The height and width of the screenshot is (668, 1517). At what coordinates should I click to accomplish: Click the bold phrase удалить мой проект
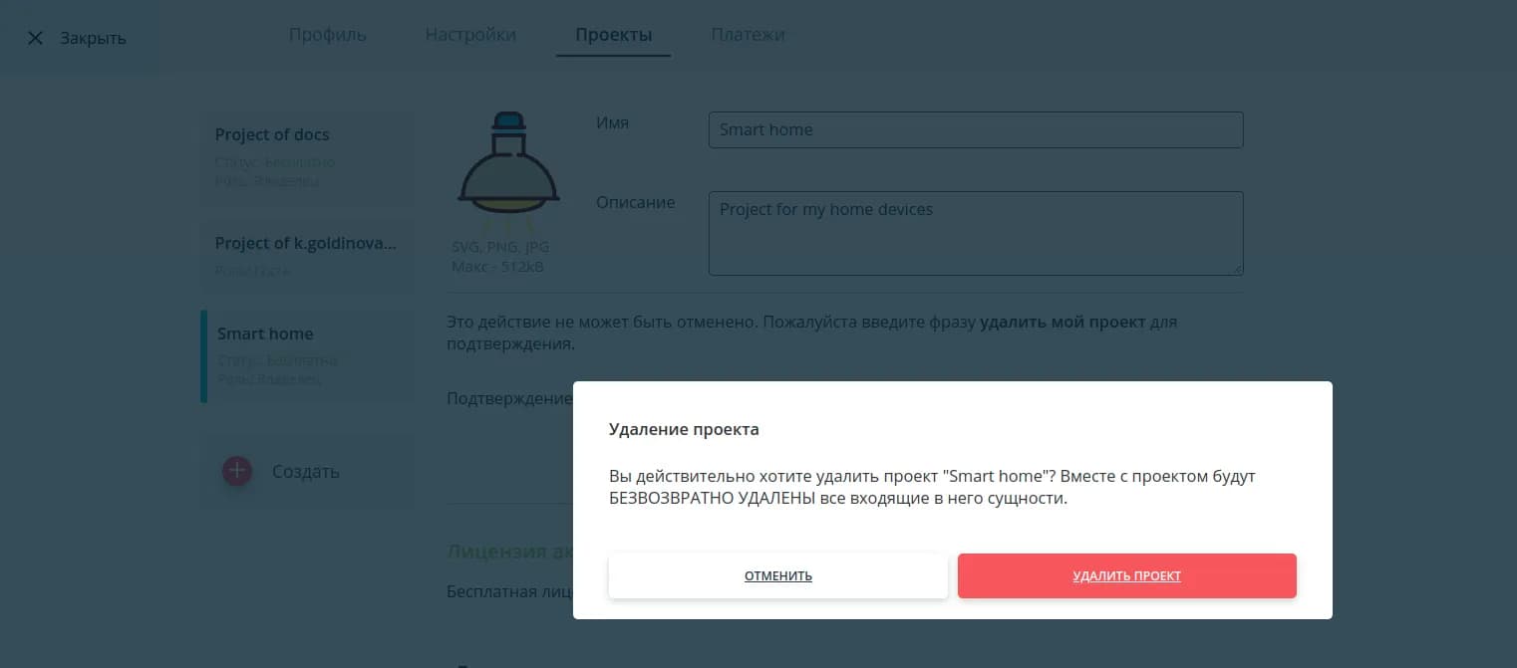pyautogui.click(x=1062, y=323)
